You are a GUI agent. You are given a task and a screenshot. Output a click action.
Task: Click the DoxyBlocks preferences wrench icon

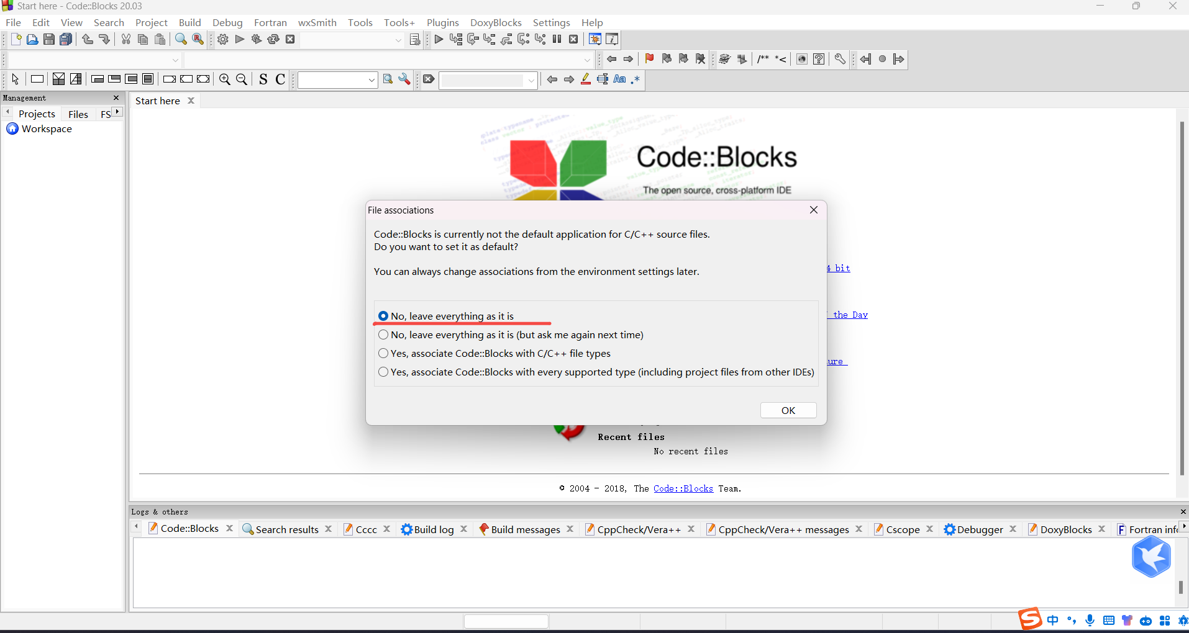pyautogui.click(x=840, y=59)
